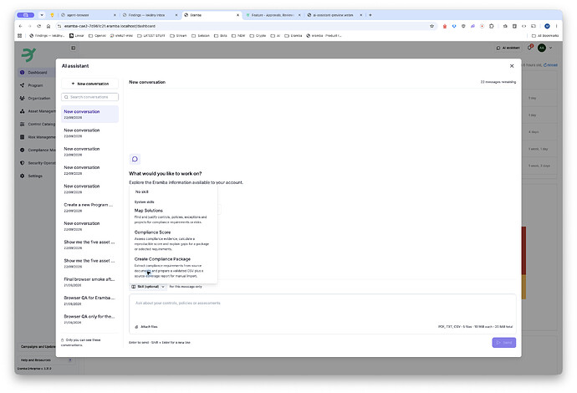Image resolution: width=577 pixels, height=393 pixels.
Task: Open Browser QA only for the conversation
Action: 89,319
